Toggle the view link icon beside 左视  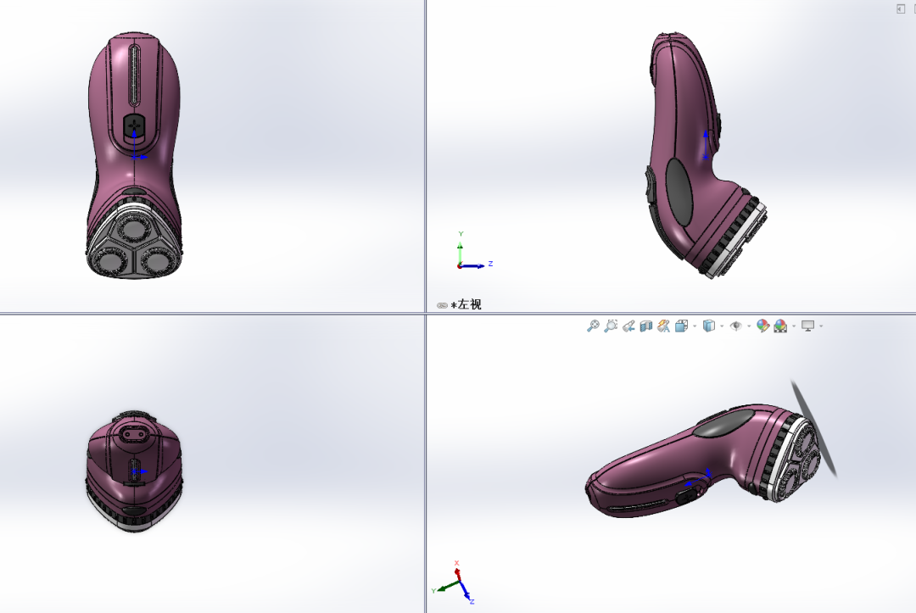pyautogui.click(x=442, y=305)
